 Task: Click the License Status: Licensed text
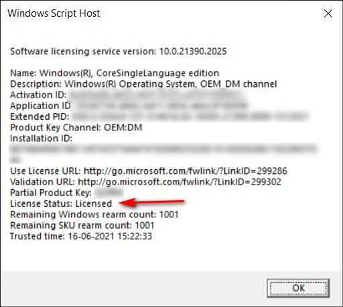tap(61, 204)
